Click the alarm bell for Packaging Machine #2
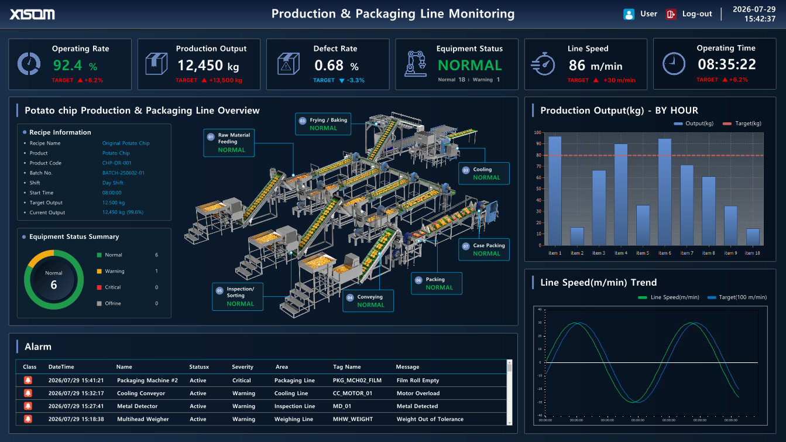Screen dimensions: 786x442 click(28, 381)
